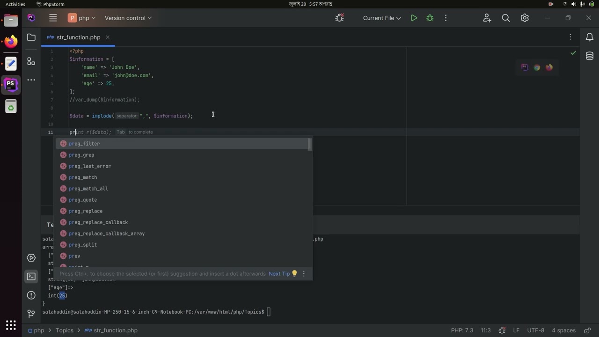
Task: Open the Current File run configuration dropdown
Action: point(382,18)
